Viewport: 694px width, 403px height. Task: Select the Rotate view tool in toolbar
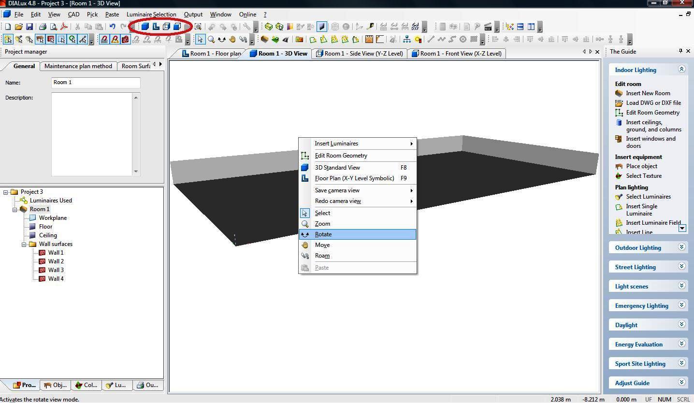point(222,39)
